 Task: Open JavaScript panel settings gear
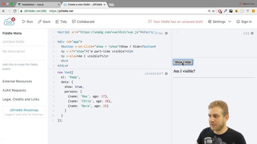[166, 74]
